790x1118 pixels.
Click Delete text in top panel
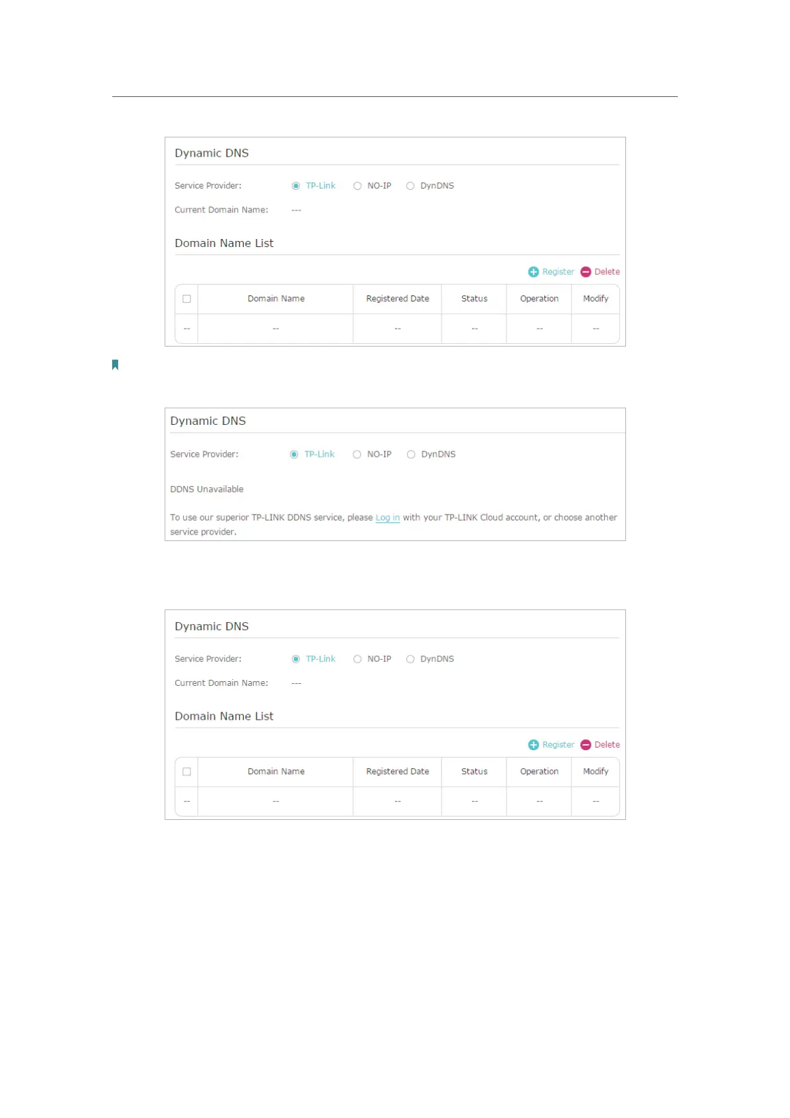[x=607, y=272]
